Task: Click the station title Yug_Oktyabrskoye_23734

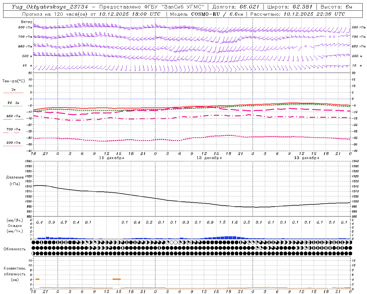Action: tap(50, 7)
